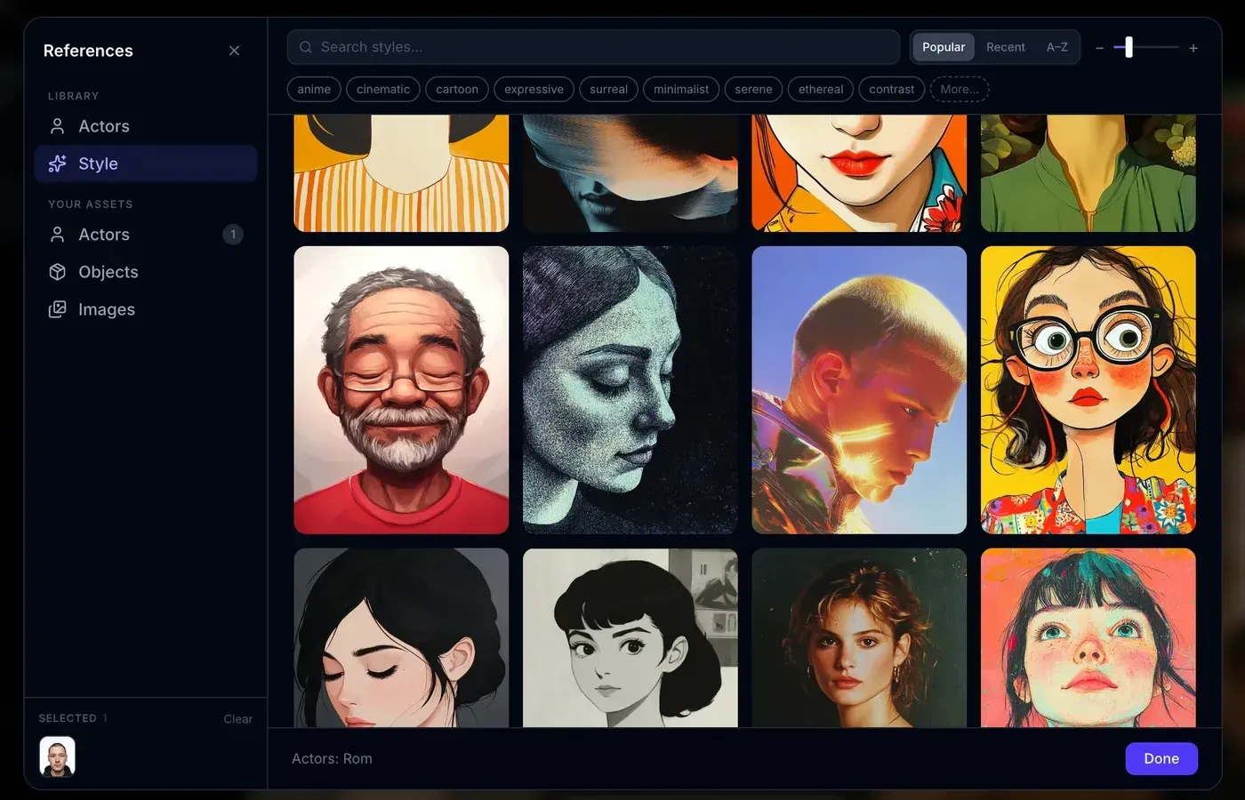The height and width of the screenshot is (800, 1245).
Task: Zoom out using the minus icon
Action: coord(1099,47)
